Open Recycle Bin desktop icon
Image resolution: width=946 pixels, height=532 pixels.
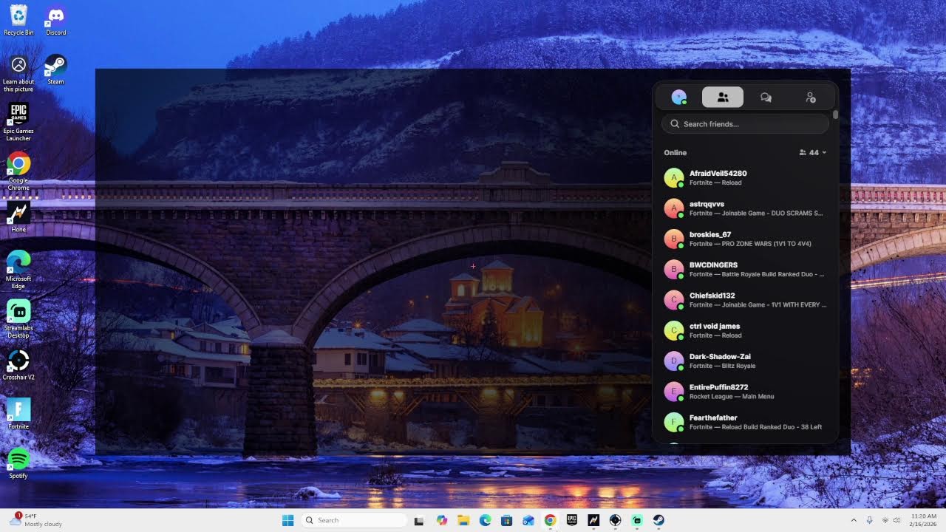click(18, 20)
